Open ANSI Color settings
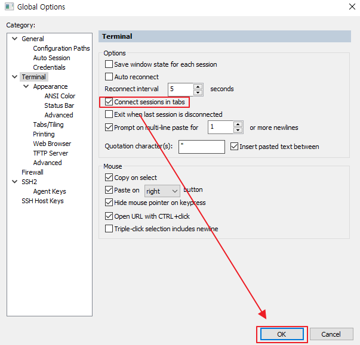 coord(60,96)
